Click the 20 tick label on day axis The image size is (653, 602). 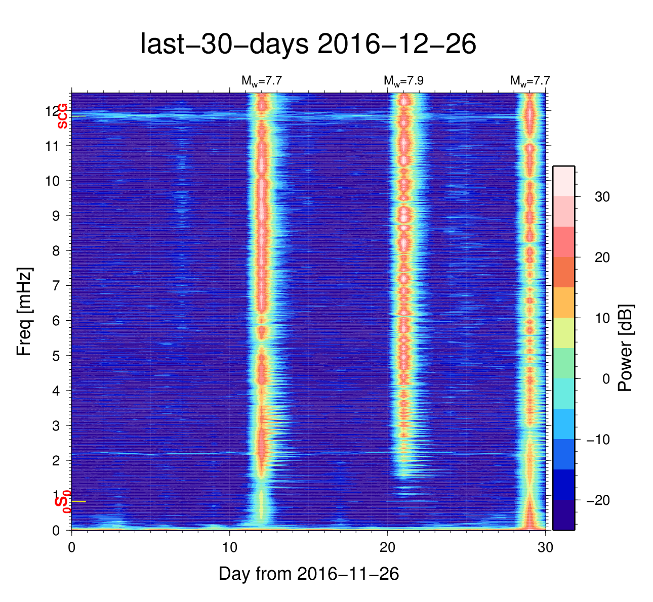(x=388, y=547)
